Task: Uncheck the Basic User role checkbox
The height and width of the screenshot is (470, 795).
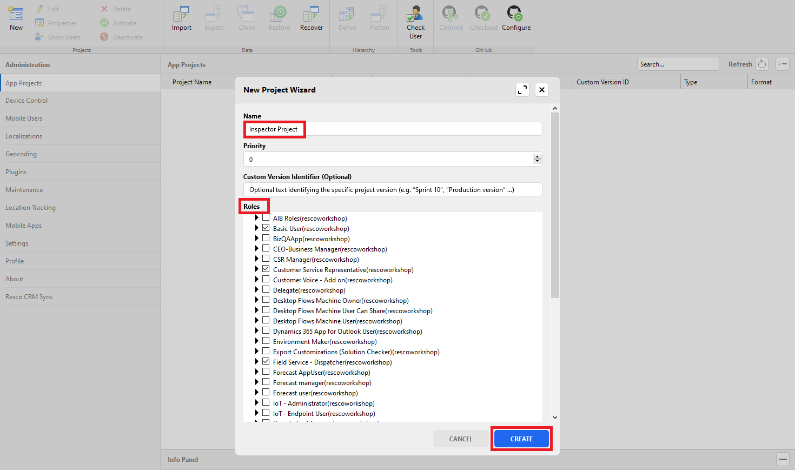Action: 266,228
